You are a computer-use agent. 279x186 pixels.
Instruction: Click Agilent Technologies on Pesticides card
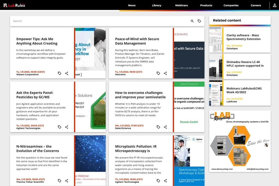[28, 128]
